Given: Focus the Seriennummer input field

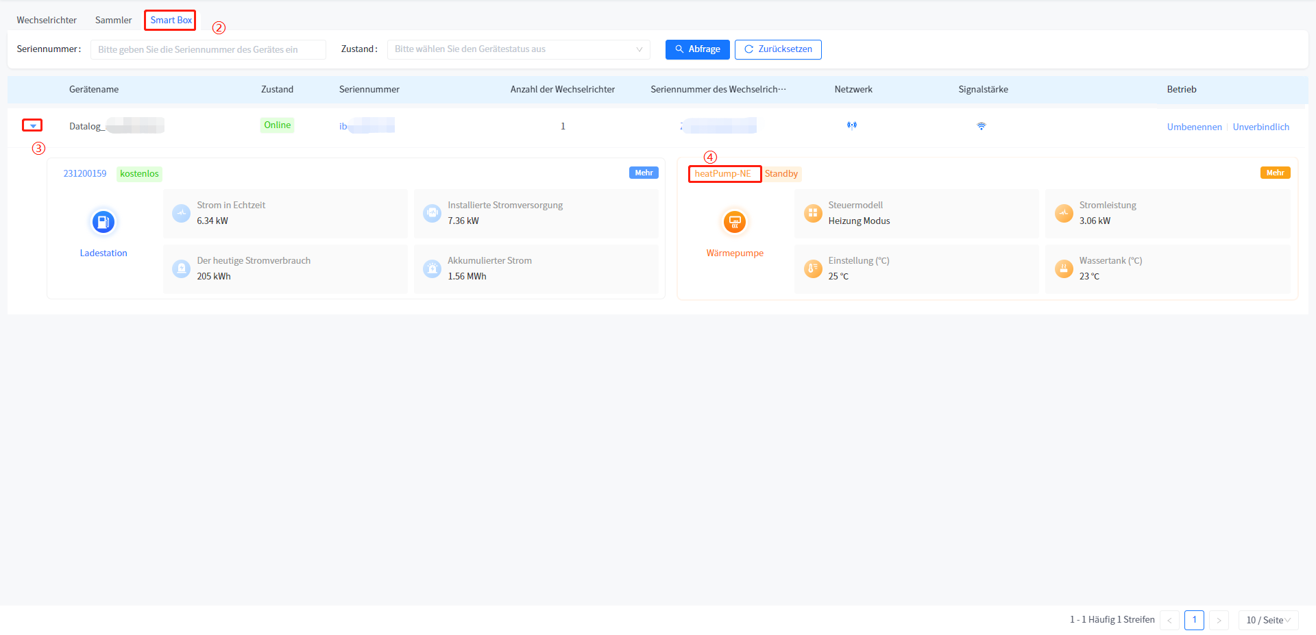Looking at the screenshot, I should pyautogui.click(x=208, y=49).
